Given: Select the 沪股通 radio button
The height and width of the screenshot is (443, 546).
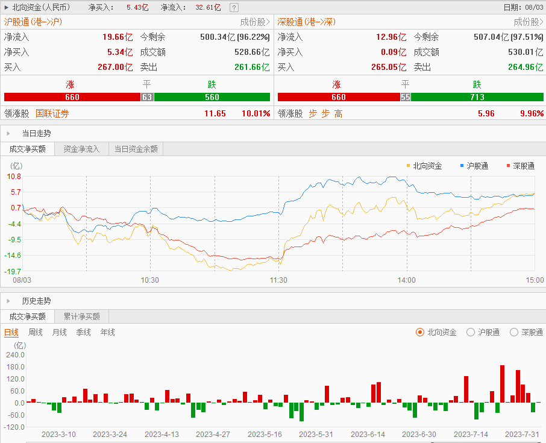Looking at the screenshot, I should (x=471, y=332).
